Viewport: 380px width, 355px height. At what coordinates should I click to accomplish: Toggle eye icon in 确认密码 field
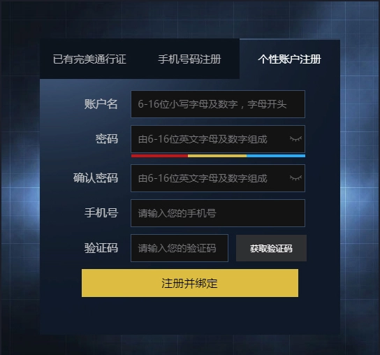click(x=295, y=177)
